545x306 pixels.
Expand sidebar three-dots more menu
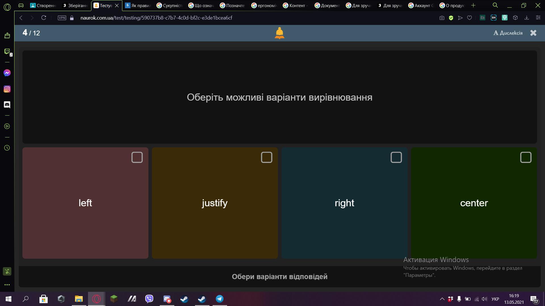pyautogui.click(x=7, y=285)
